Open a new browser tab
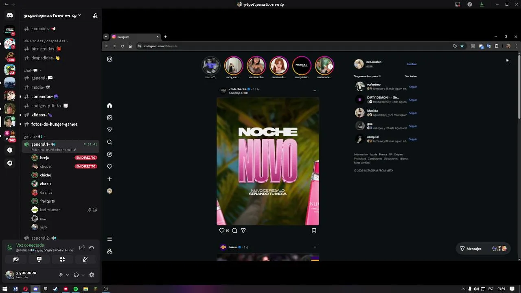Viewport: 521px width, 293px height. click(165, 37)
